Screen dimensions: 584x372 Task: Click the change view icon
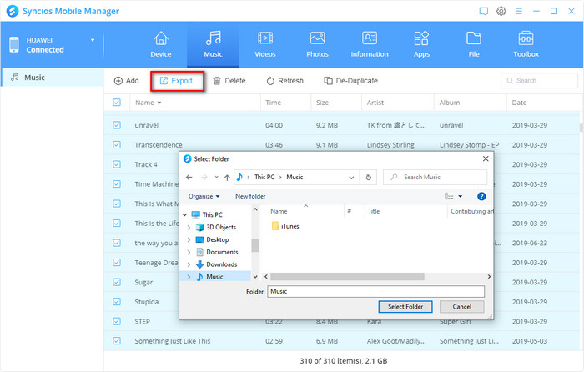449,196
